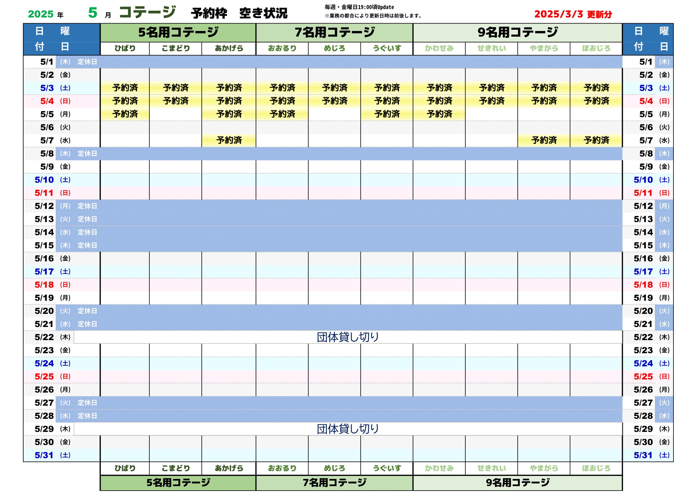Click the bottom 7名用コテージ footer label

[335, 483]
